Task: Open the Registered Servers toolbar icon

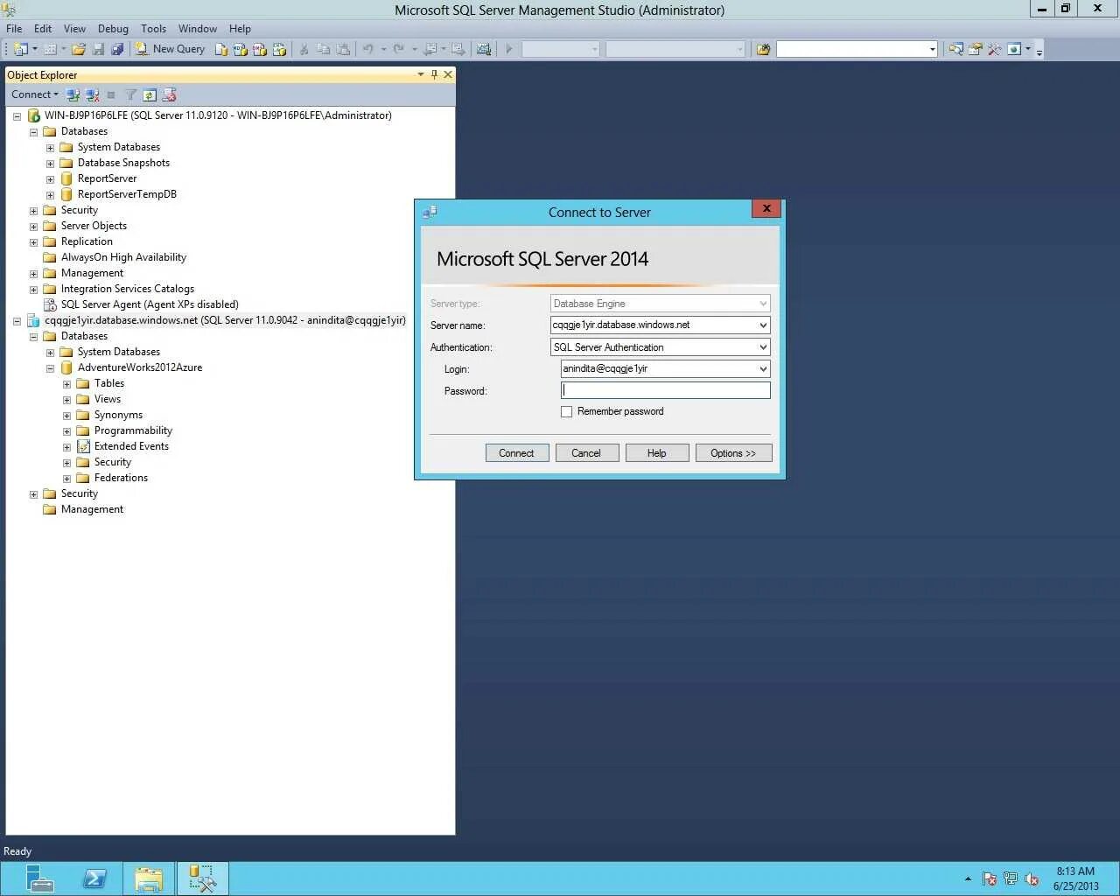Action: click(x=955, y=49)
